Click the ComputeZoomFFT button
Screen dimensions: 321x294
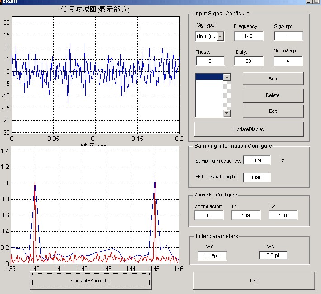91,280
